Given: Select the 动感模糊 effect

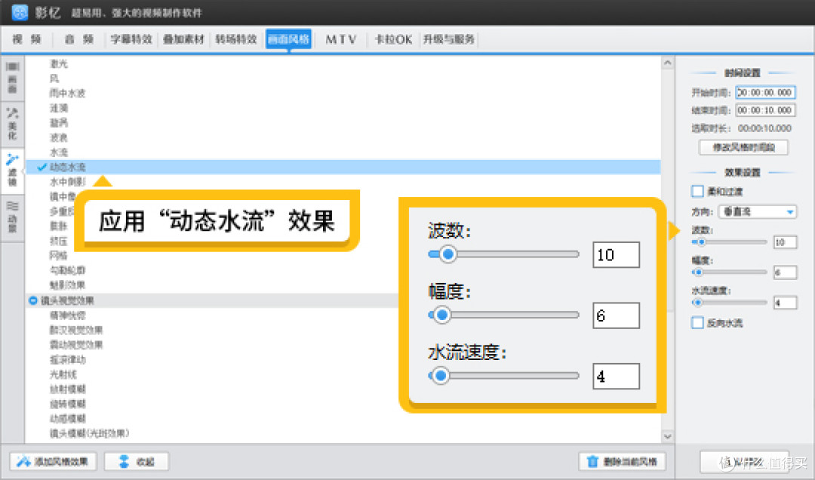Looking at the screenshot, I should click(68, 419).
